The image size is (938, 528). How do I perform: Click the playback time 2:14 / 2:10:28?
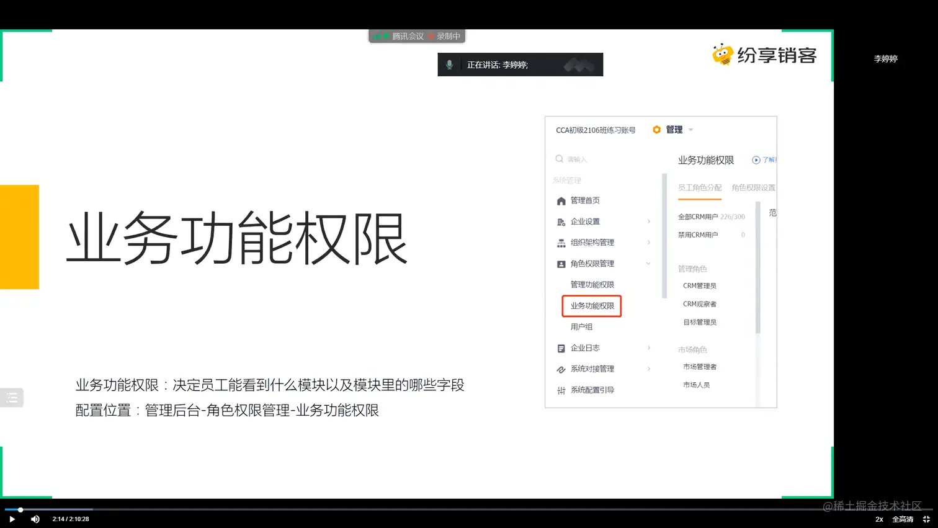click(x=71, y=519)
